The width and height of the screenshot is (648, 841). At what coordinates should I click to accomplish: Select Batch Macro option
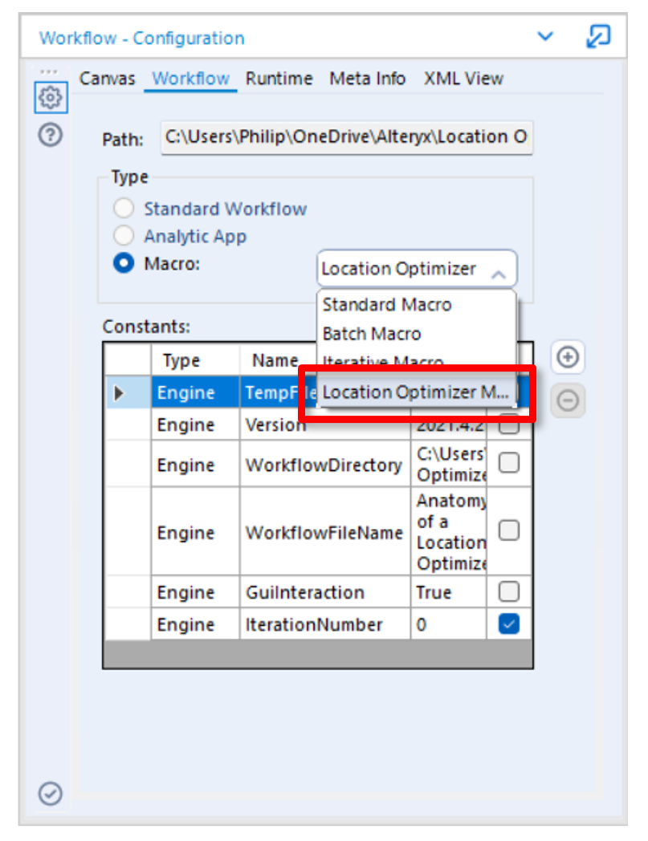(x=372, y=334)
